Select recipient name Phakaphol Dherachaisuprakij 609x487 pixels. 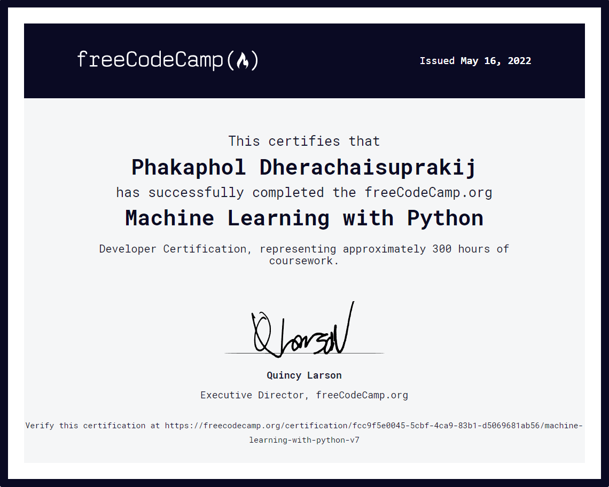(304, 167)
